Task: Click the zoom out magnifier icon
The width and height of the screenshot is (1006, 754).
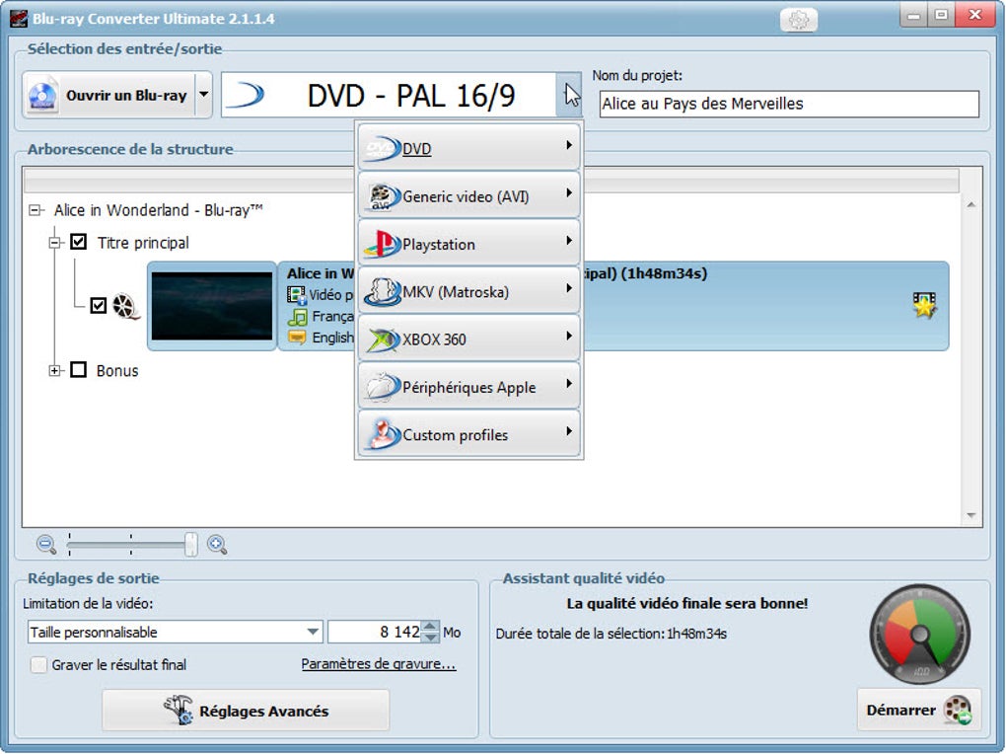Action: [x=46, y=545]
